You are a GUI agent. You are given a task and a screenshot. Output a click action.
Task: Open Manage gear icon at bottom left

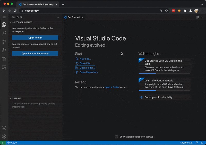click(x=4, y=137)
